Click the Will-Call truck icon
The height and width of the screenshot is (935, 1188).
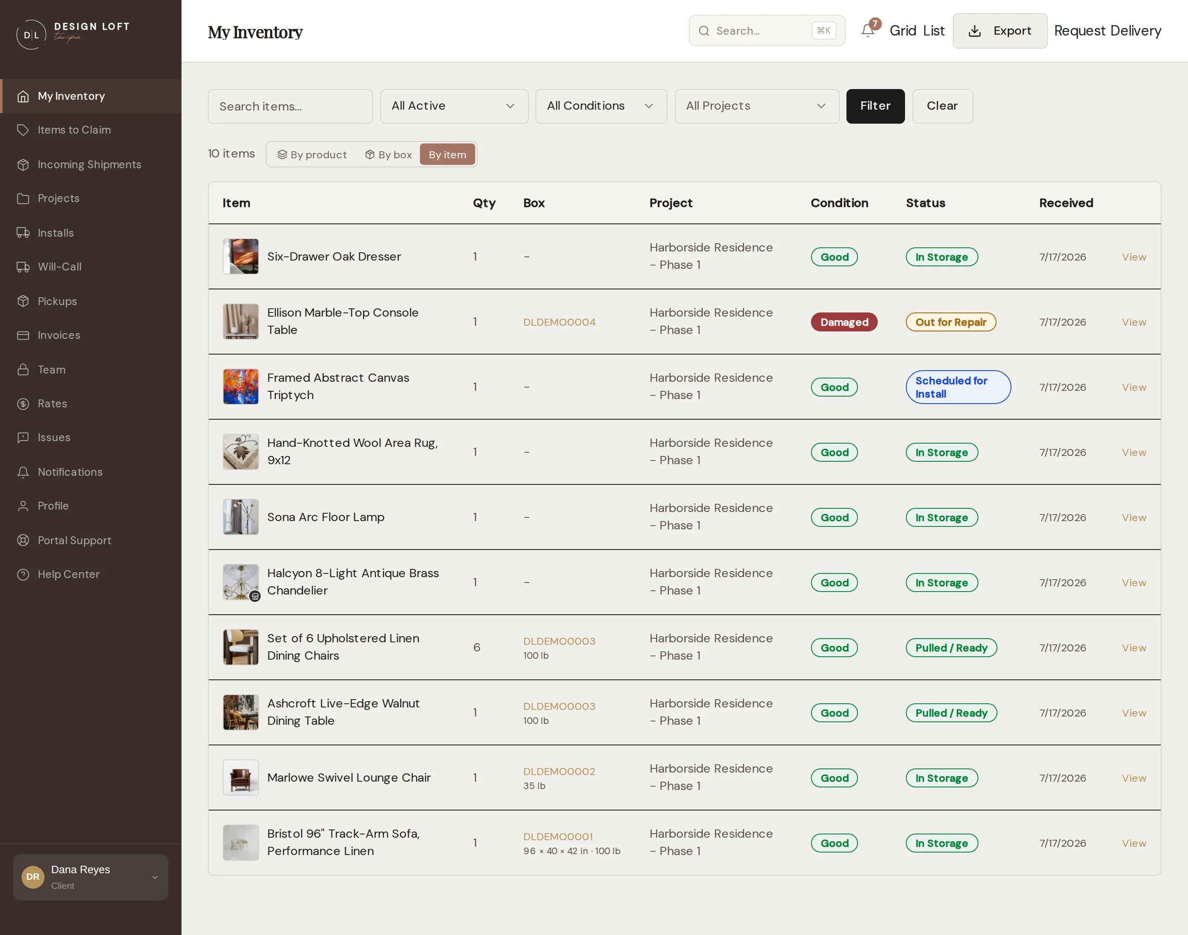[23, 267]
